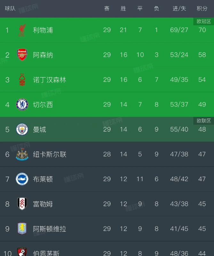Tap the Nottingham Forest tree crest
This screenshot has height=256, width=214.
(x=22, y=80)
